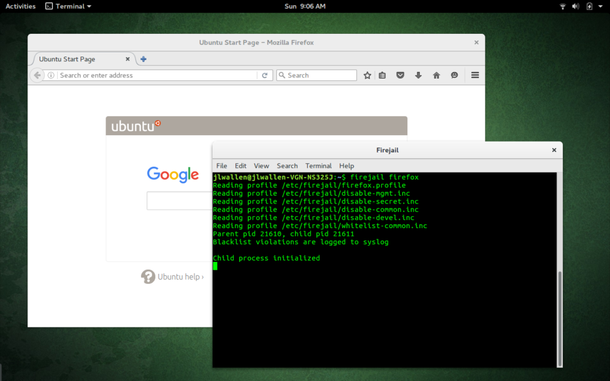This screenshot has width=610, height=381.
Task: Expand the Terminal app menu in top bar
Action: coord(69,6)
